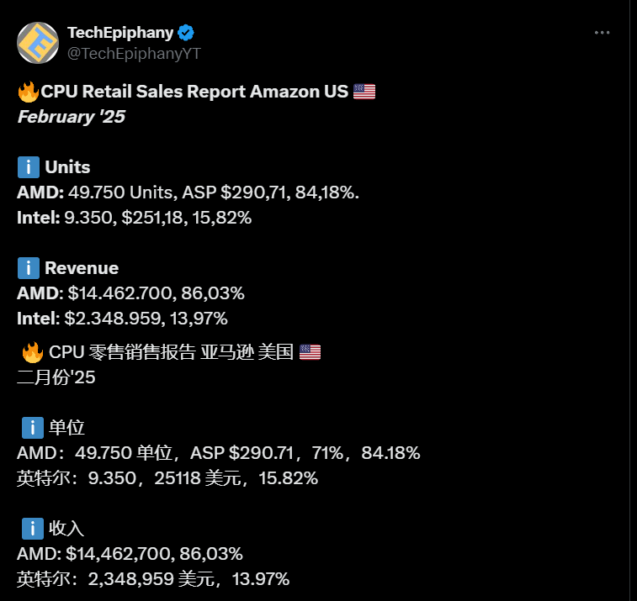
Task: Click the info icon beside "单位"
Action: pos(31,428)
